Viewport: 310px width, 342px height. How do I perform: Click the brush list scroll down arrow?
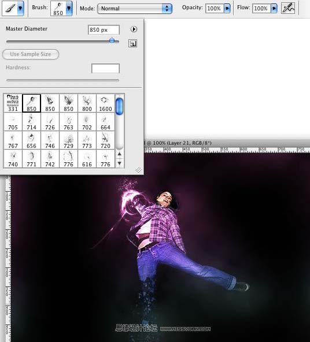119,163
